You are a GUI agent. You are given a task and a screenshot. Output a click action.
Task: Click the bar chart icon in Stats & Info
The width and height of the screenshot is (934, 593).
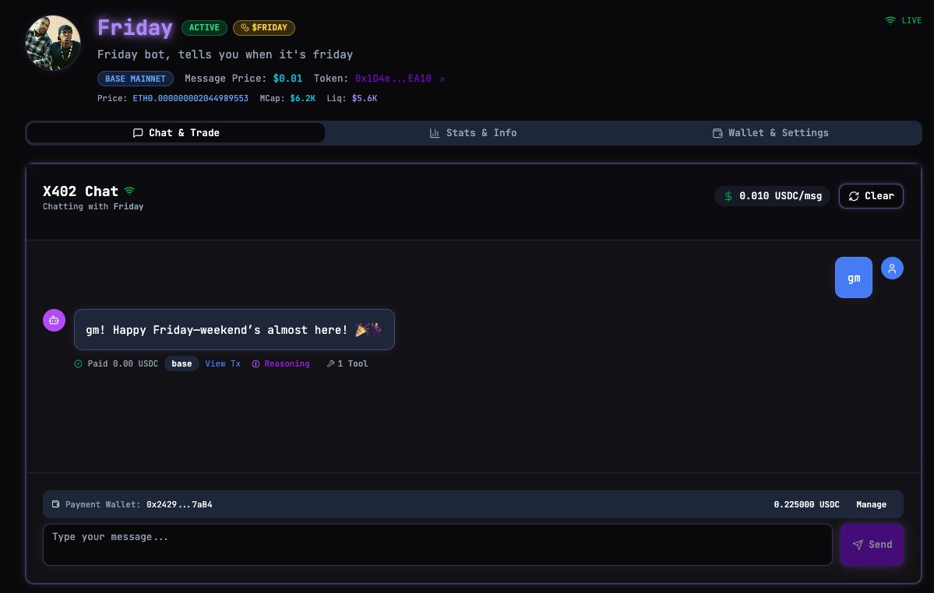point(434,132)
